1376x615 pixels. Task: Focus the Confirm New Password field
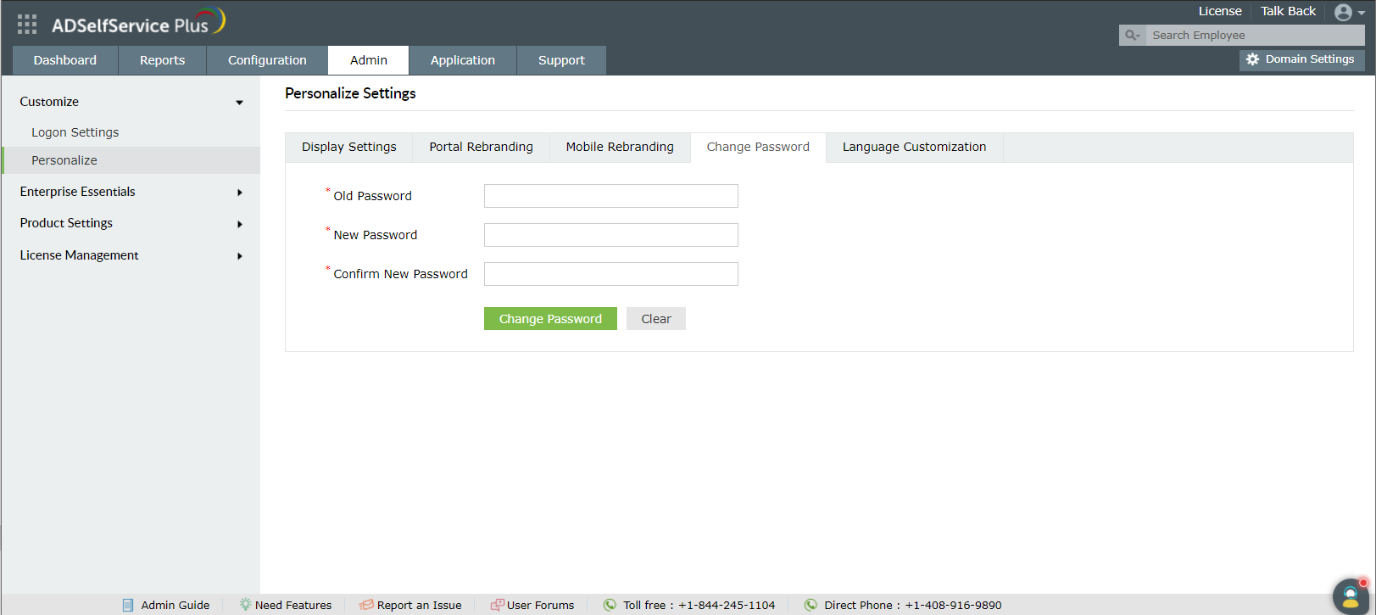[611, 274]
